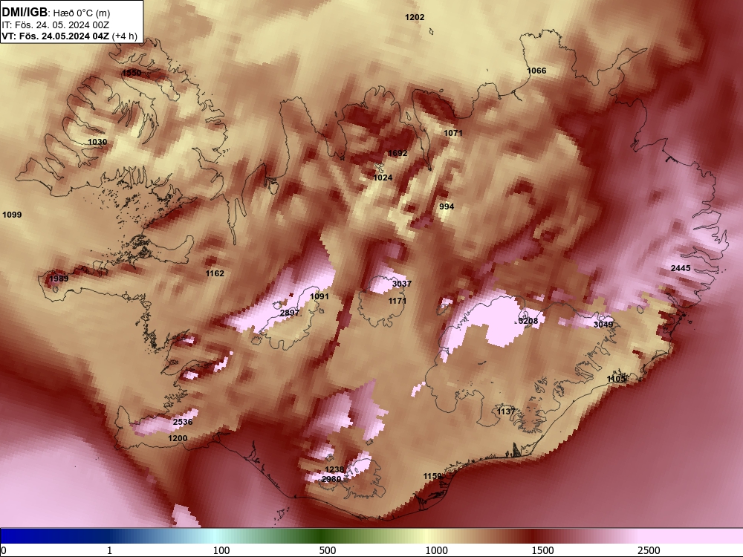Click the map value label 1091

[x=319, y=296]
